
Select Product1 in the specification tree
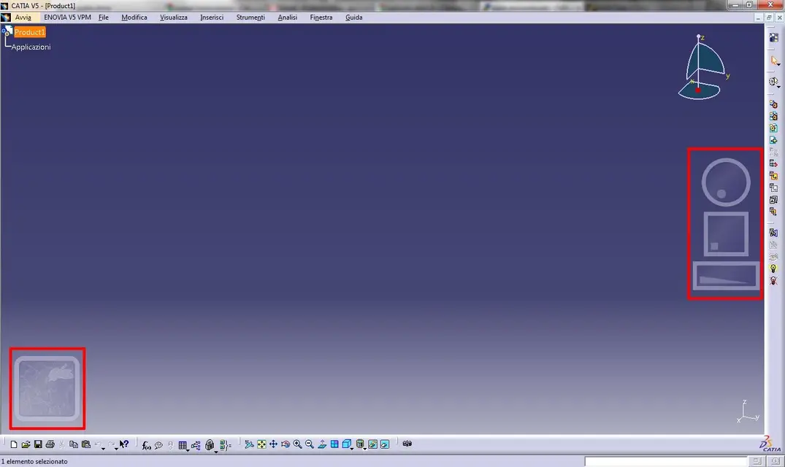29,32
